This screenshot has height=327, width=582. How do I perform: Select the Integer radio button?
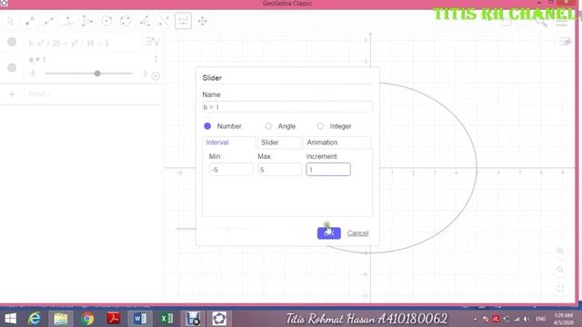320,126
